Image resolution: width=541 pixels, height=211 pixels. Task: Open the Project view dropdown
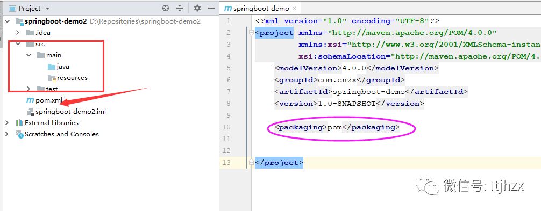48,8
